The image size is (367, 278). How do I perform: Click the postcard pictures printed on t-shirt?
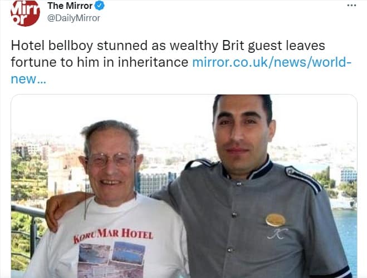[111, 259]
